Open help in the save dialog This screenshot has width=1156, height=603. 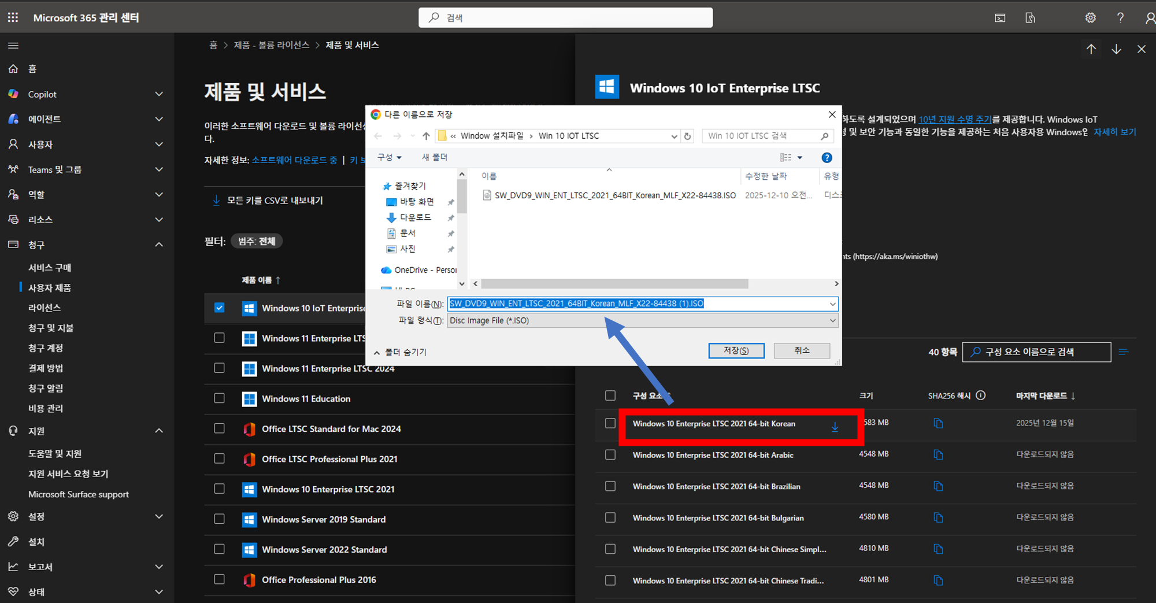pos(827,157)
